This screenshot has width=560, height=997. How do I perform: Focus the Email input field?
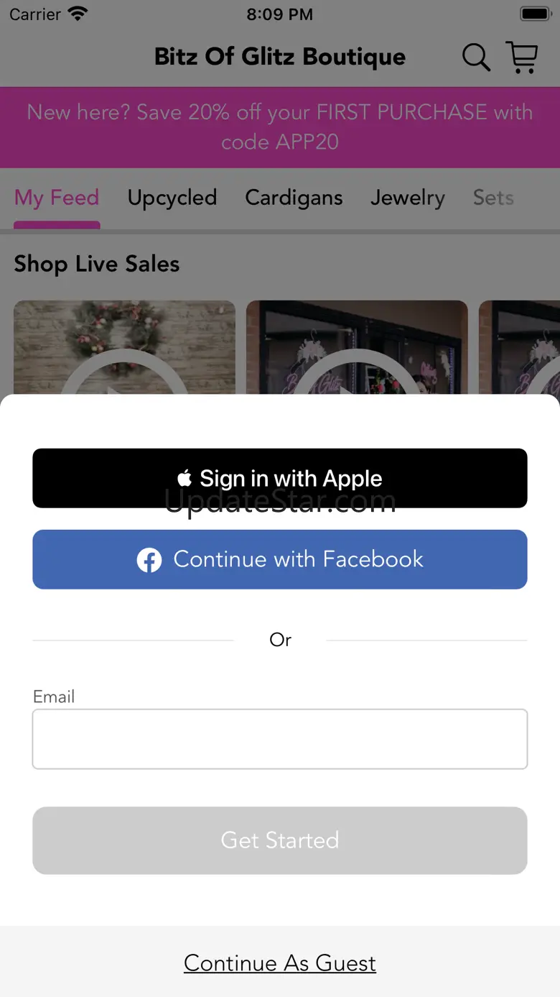[280, 739]
